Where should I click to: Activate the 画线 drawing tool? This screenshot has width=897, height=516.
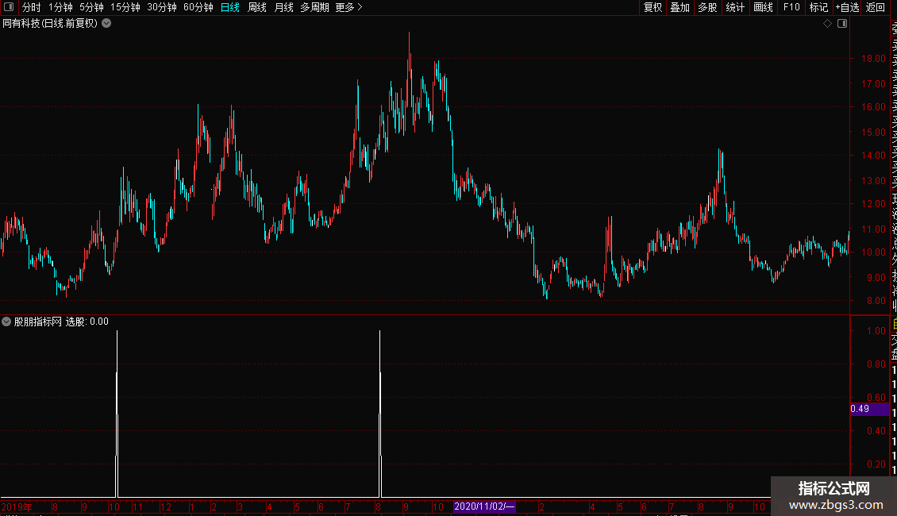point(763,7)
